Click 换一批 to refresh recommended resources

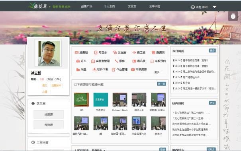pos(161,84)
